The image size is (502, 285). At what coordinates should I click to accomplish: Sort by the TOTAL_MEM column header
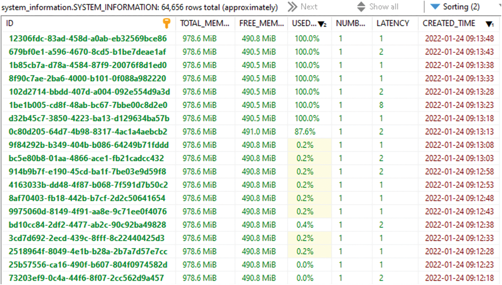(x=204, y=23)
